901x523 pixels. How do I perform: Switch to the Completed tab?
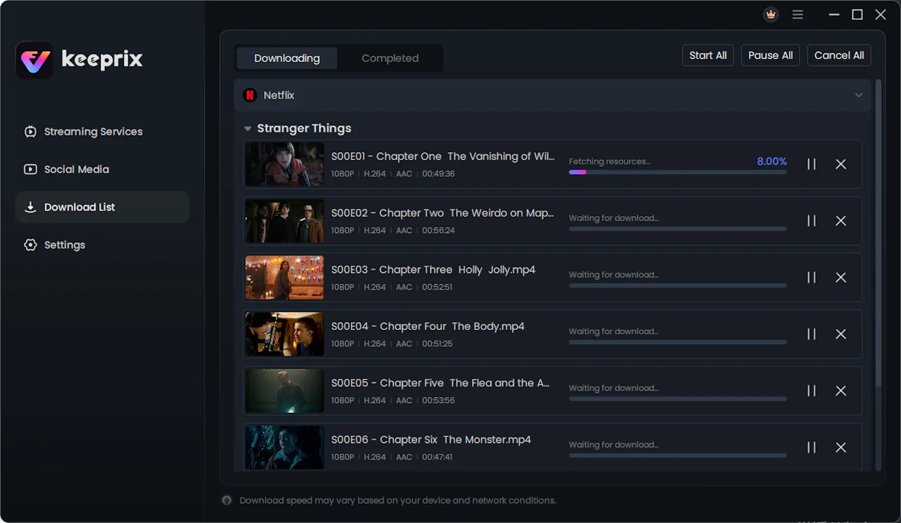pyautogui.click(x=390, y=58)
